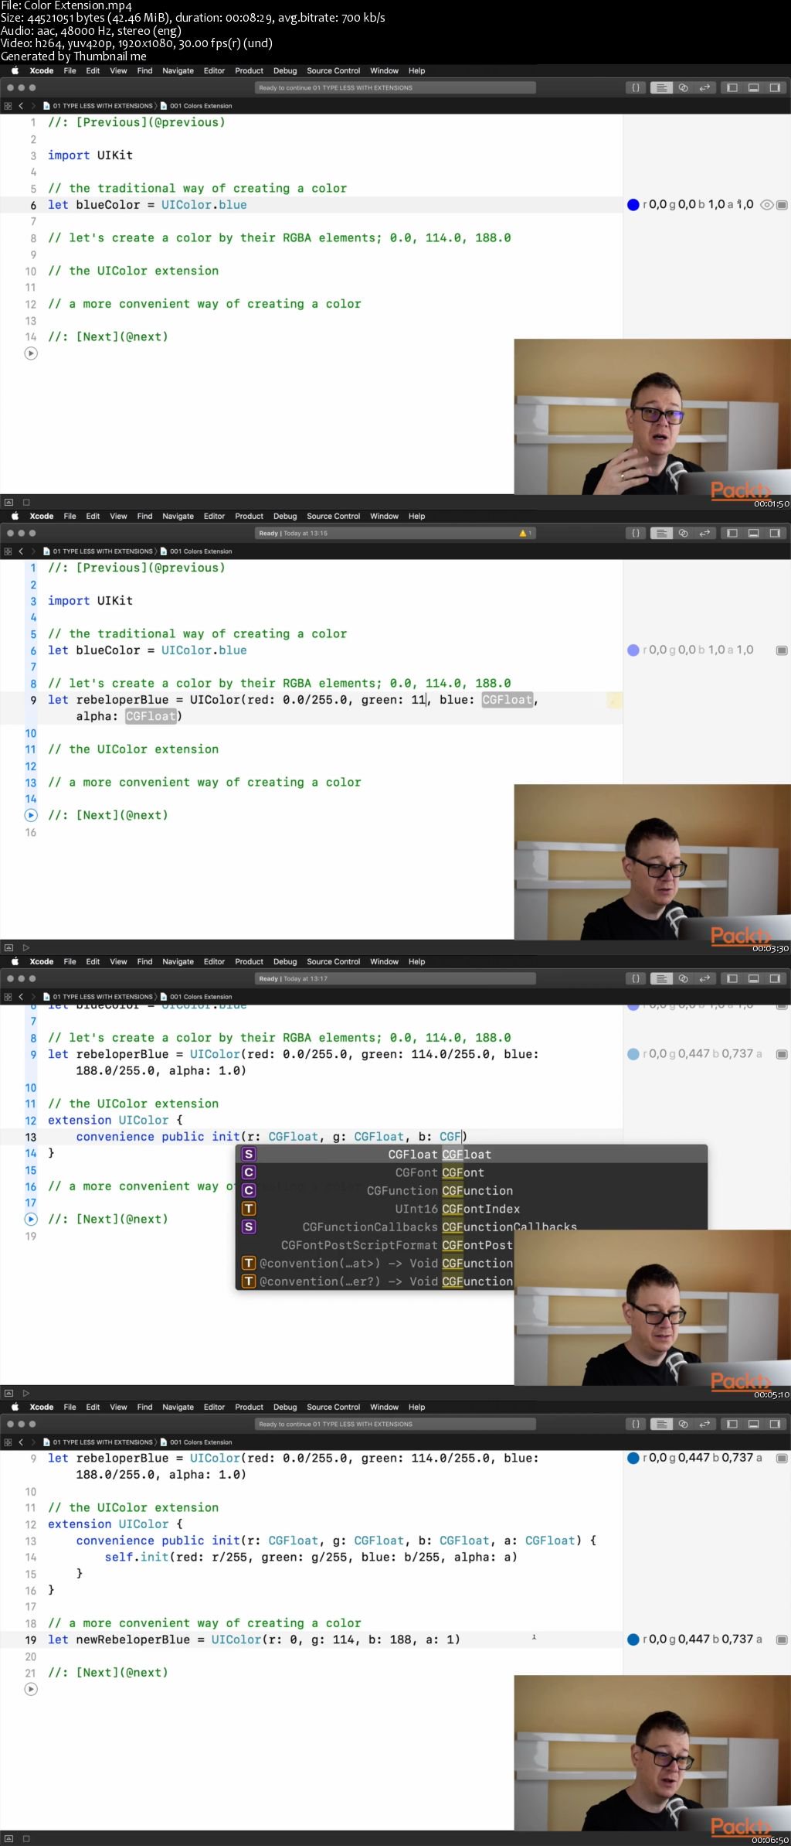Open '001 Colors Extension' jump bar in the 00:06:50 frame
This screenshot has height=1846, width=791.
196,1442
